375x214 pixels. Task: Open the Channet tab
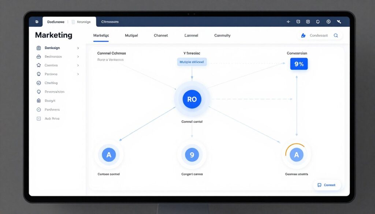161,35
